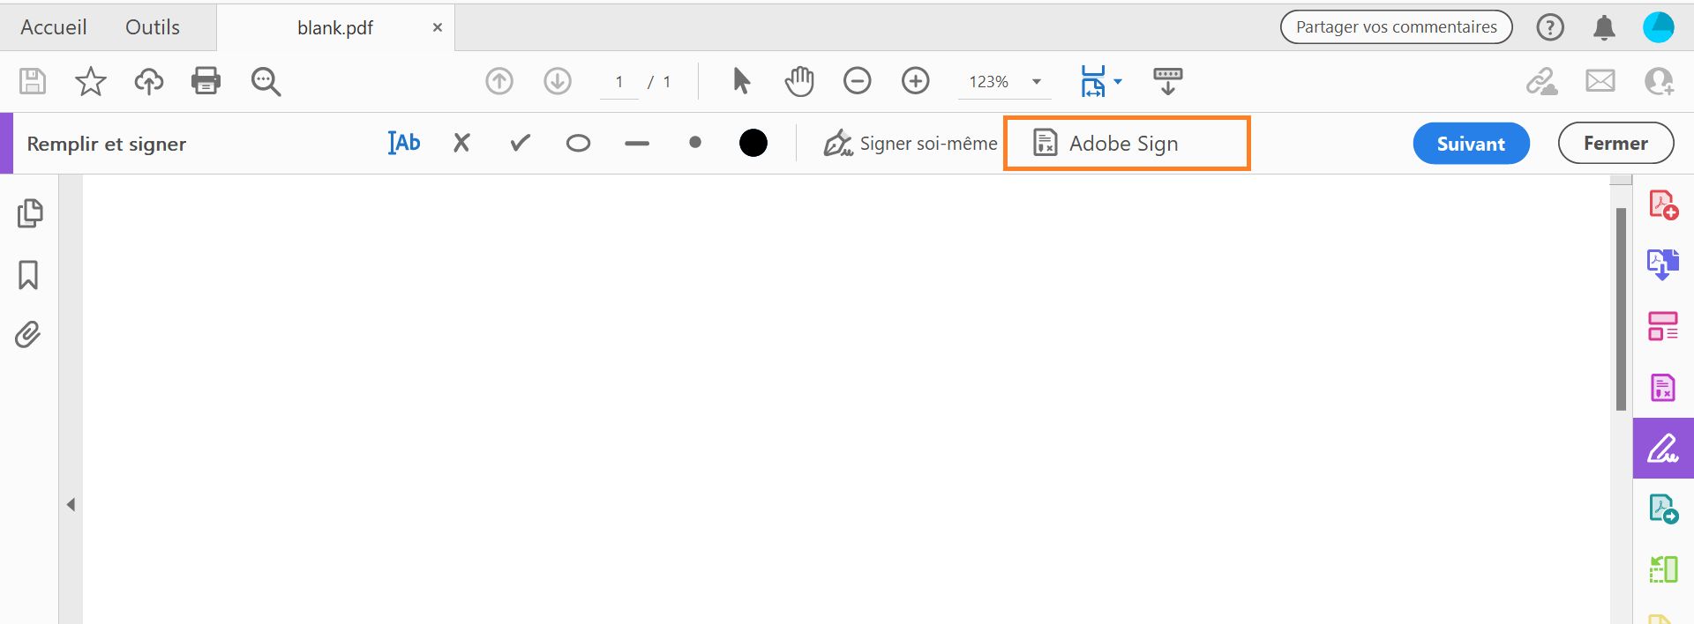1694x624 pixels.
Task: Activate the Hand pan tool
Action: 799,81
